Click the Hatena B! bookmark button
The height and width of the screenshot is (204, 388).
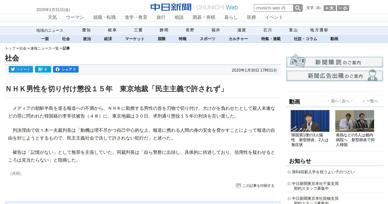(x=43, y=69)
